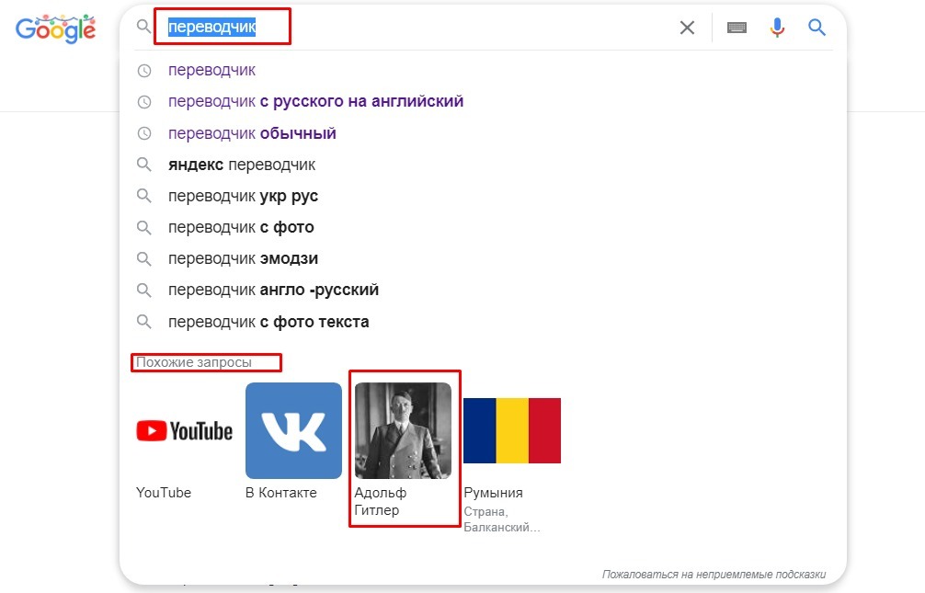Choose переводчик с русского на английский suggestion
Image resolution: width=925 pixels, height=593 pixels.
[315, 101]
